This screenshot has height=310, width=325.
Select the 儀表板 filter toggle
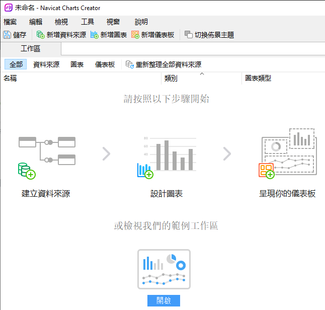(x=105, y=64)
